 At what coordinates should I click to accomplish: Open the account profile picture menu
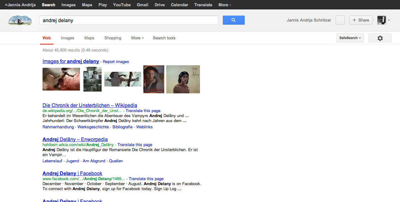pyautogui.click(x=382, y=20)
